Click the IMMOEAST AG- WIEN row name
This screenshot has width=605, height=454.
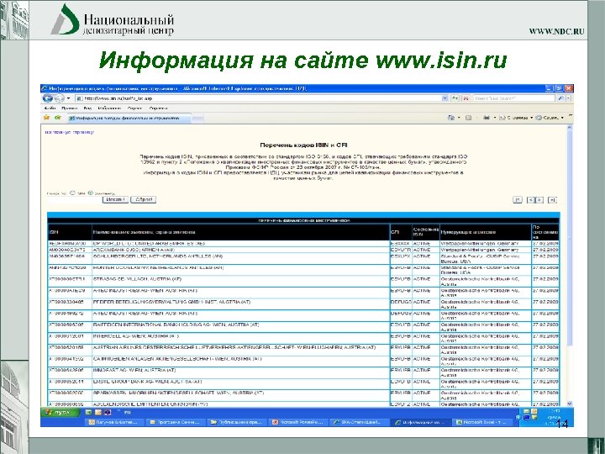click(x=134, y=370)
